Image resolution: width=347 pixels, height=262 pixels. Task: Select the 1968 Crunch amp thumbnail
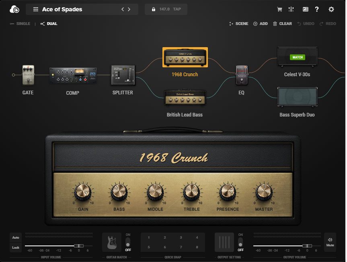[185, 57]
